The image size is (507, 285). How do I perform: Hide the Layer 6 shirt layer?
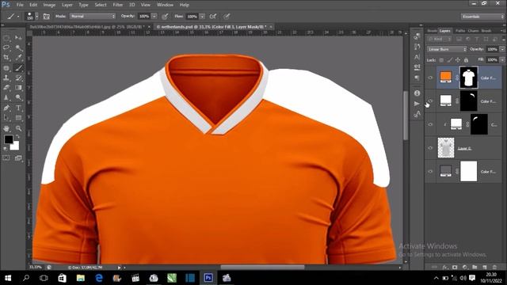tap(430, 148)
